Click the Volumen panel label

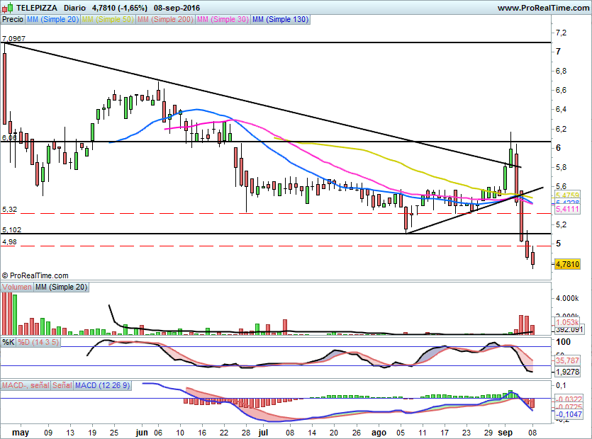point(17,287)
